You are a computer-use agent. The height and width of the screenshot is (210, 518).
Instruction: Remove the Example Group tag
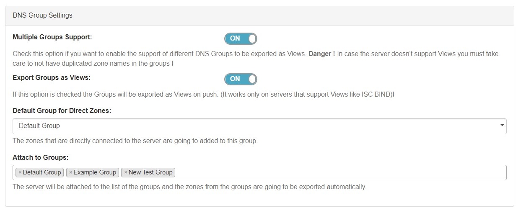pos(70,172)
